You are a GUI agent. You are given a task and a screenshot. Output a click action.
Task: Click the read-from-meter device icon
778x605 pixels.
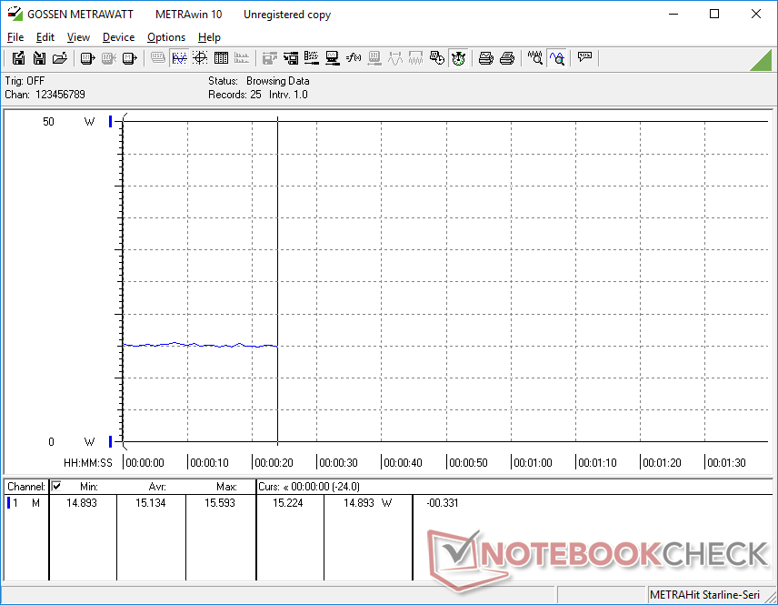pyautogui.click(x=87, y=58)
